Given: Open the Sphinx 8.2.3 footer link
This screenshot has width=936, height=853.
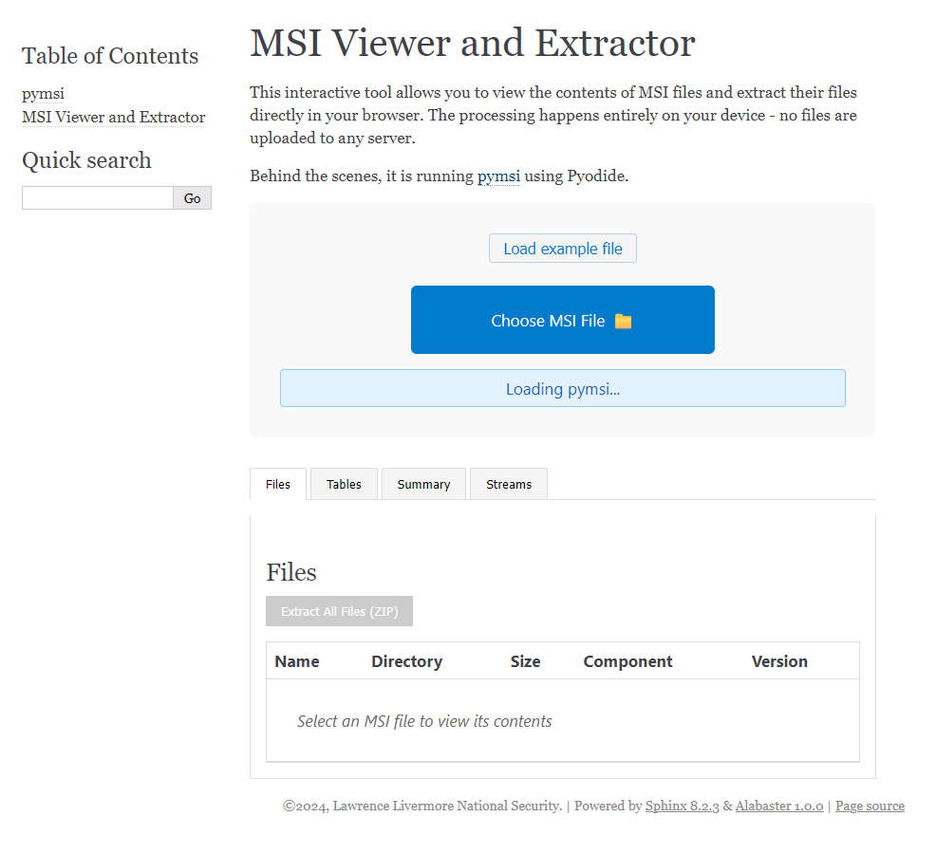Looking at the screenshot, I should [682, 806].
